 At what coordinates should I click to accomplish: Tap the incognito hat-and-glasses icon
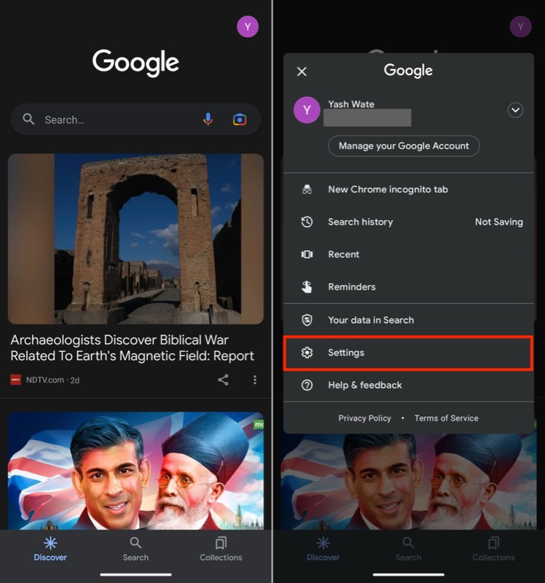pos(307,189)
